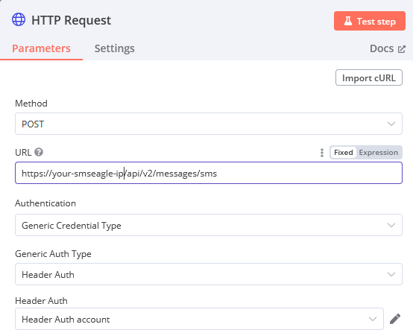
Task: Click inside the URL input field
Action: pyautogui.click(x=209, y=173)
